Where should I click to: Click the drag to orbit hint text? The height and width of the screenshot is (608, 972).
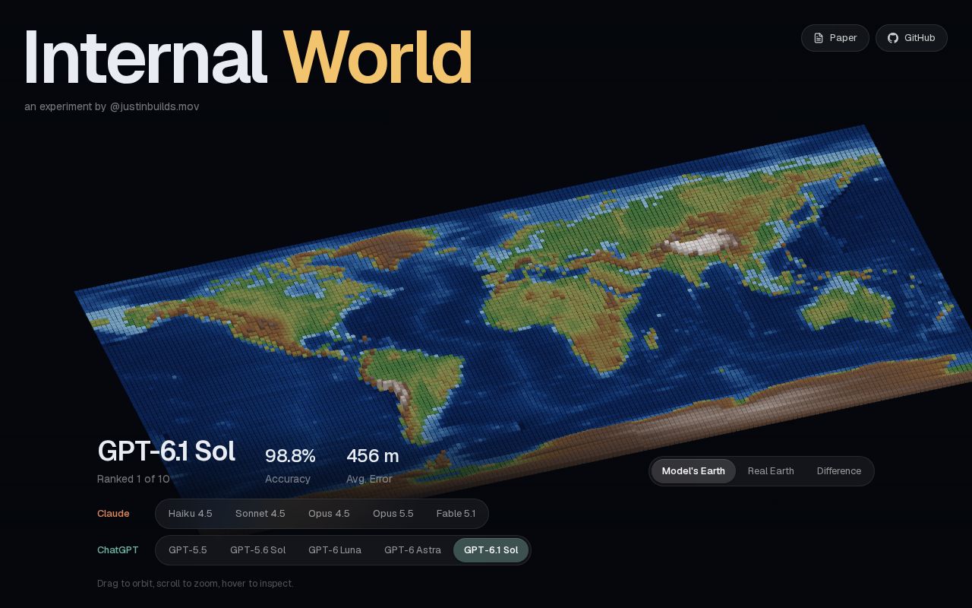point(195,584)
